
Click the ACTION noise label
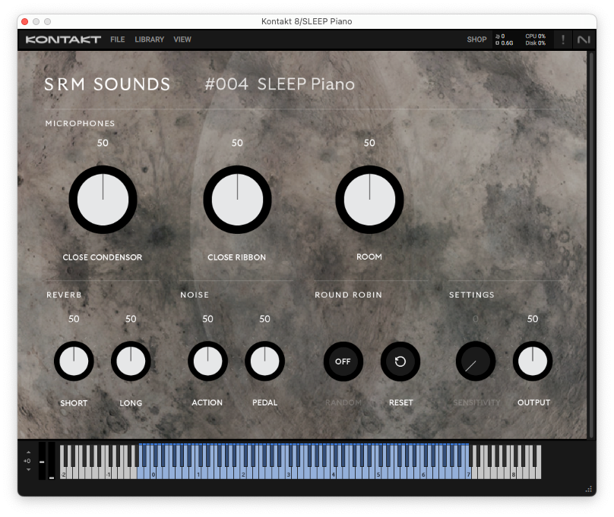point(207,402)
